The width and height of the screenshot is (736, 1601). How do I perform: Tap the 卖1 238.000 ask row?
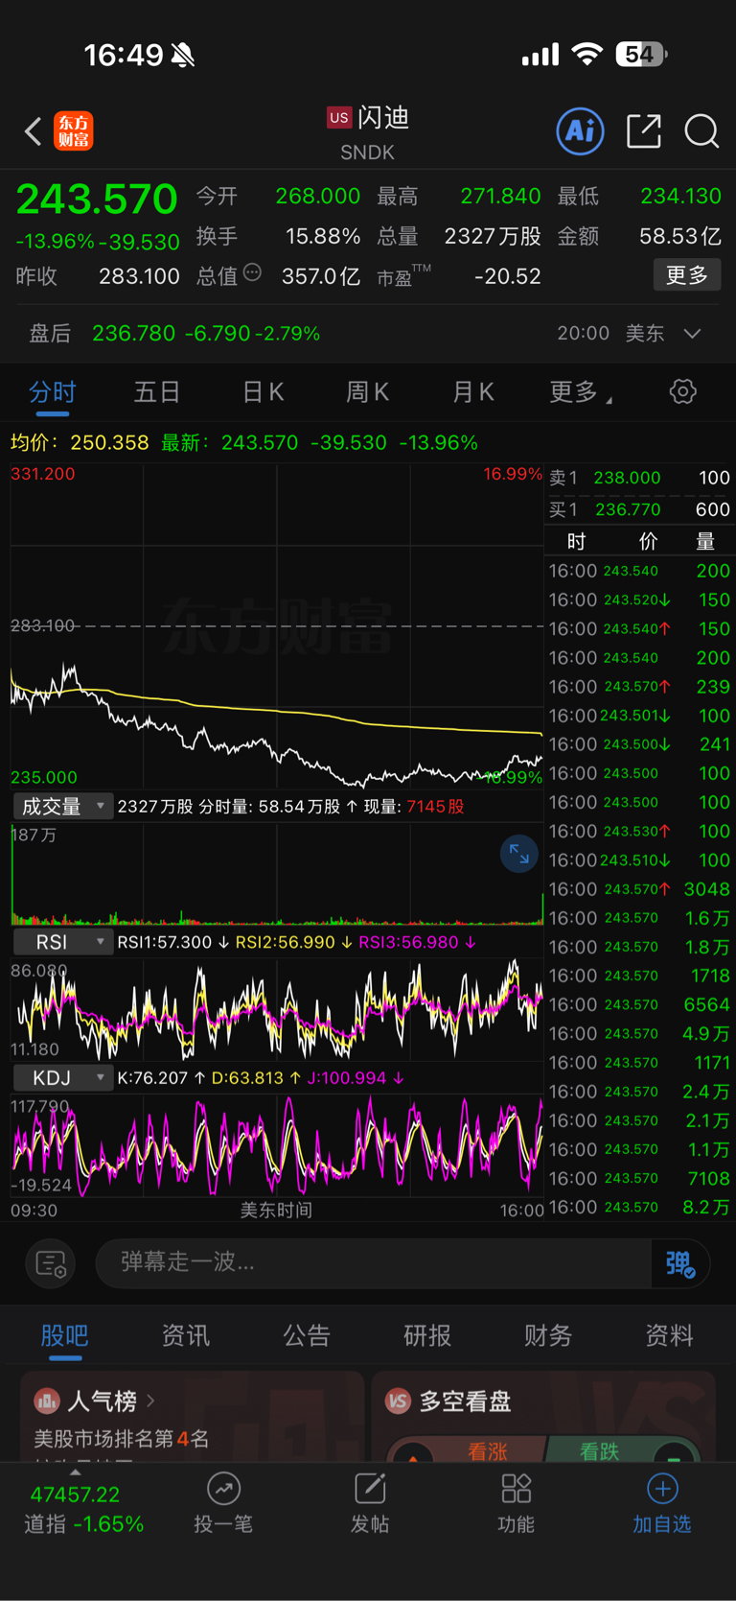pos(639,478)
